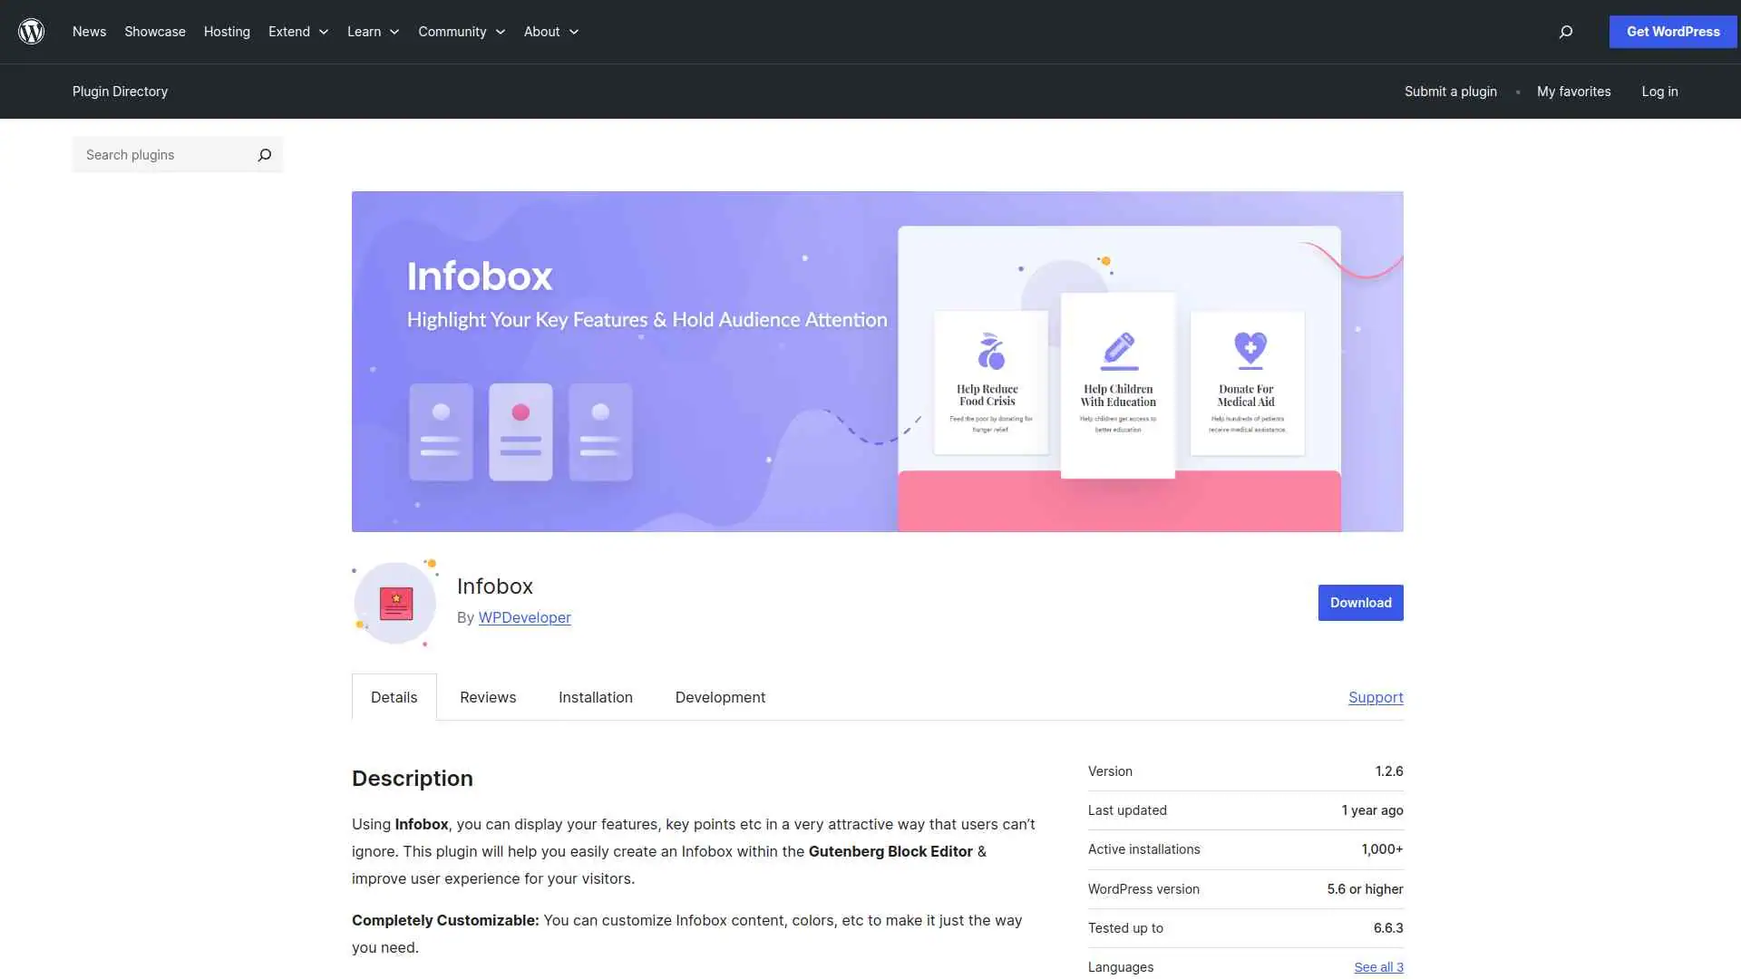Open the Support page
The width and height of the screenshot is (1741, 979).
pyautogui.click(x=1375, y=697)
